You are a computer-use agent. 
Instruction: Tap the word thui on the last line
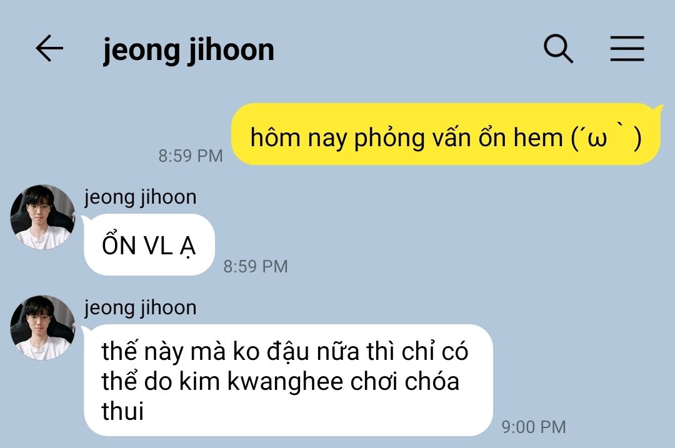(122, 411)
